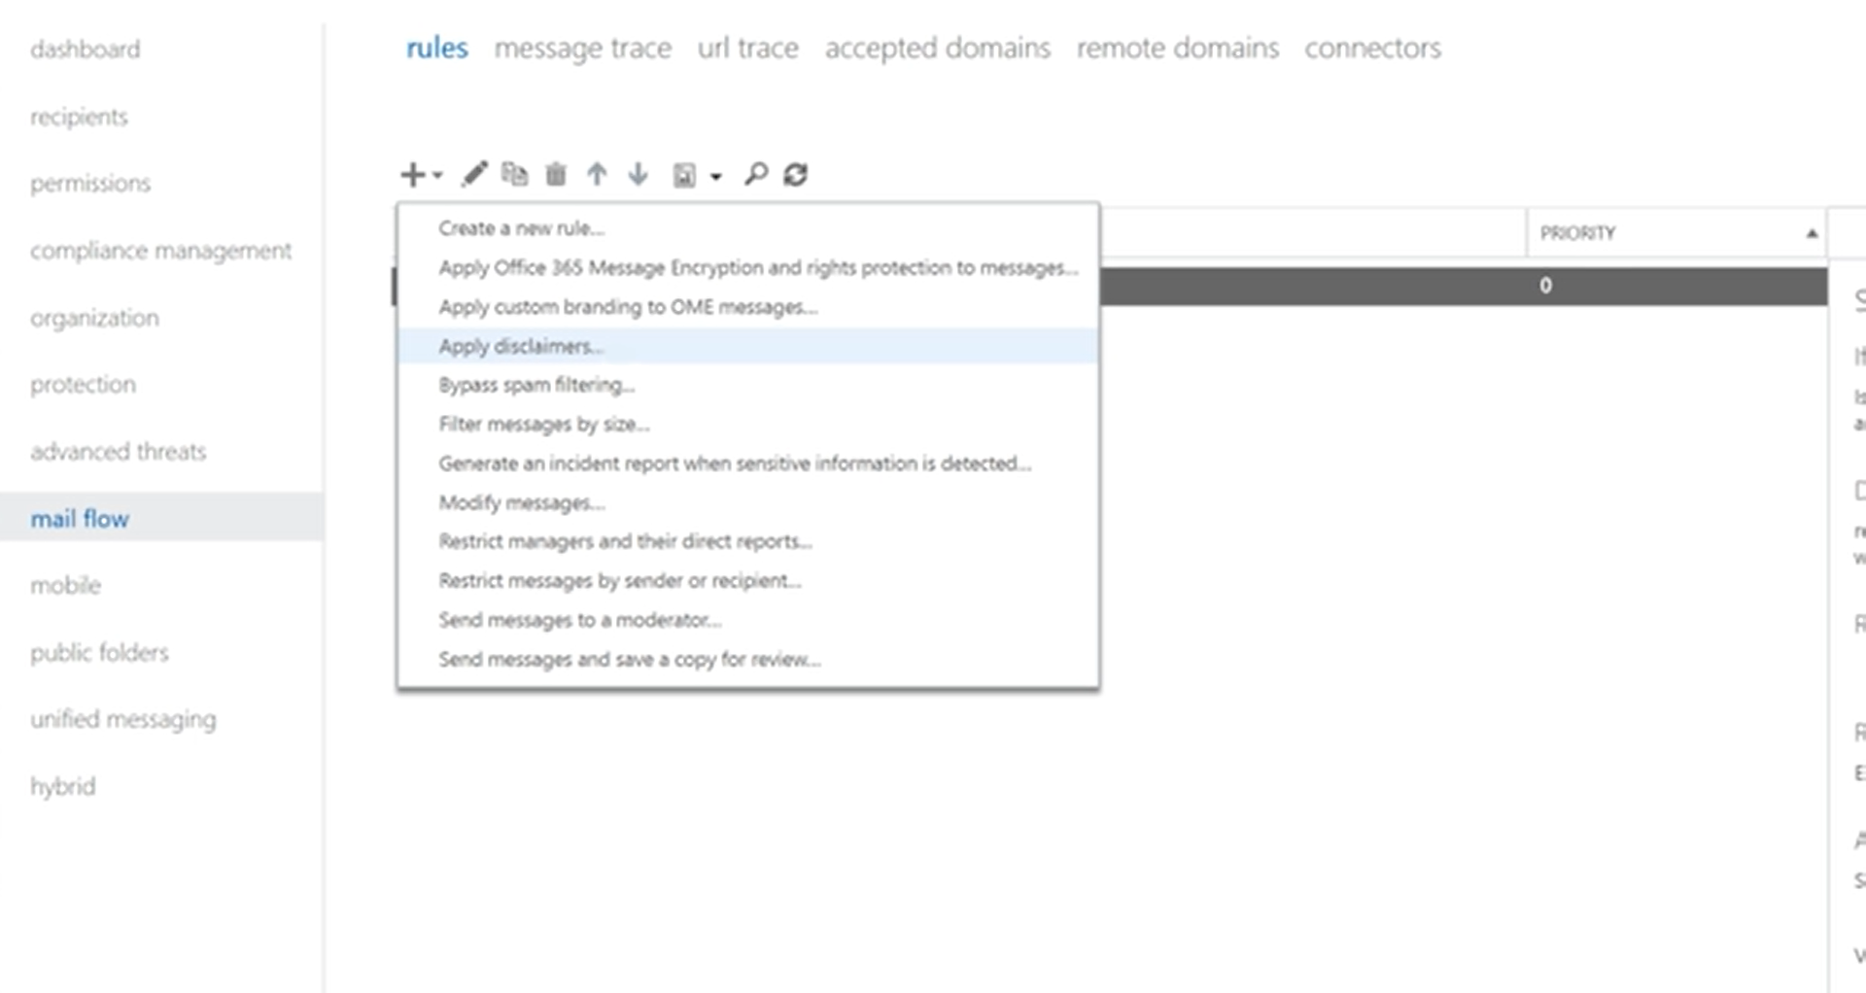Click the up arrow to raise rule priority

[597, 174]
